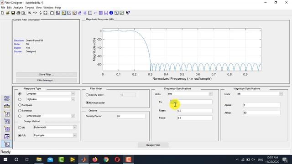292x164 pixels.
Task: Show the Round-off Noise Power Spectrum
Action: [x=122, y=13]
